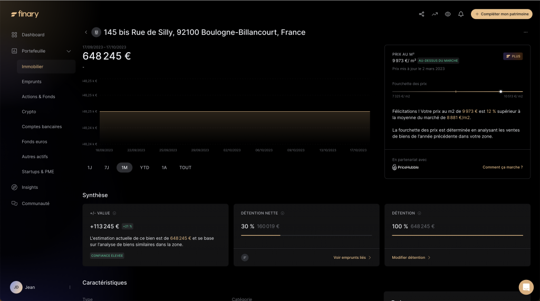Click the Insights compass icon
Image resolution: width=540 pixels, height=301 pixels.
coord(14,187)
